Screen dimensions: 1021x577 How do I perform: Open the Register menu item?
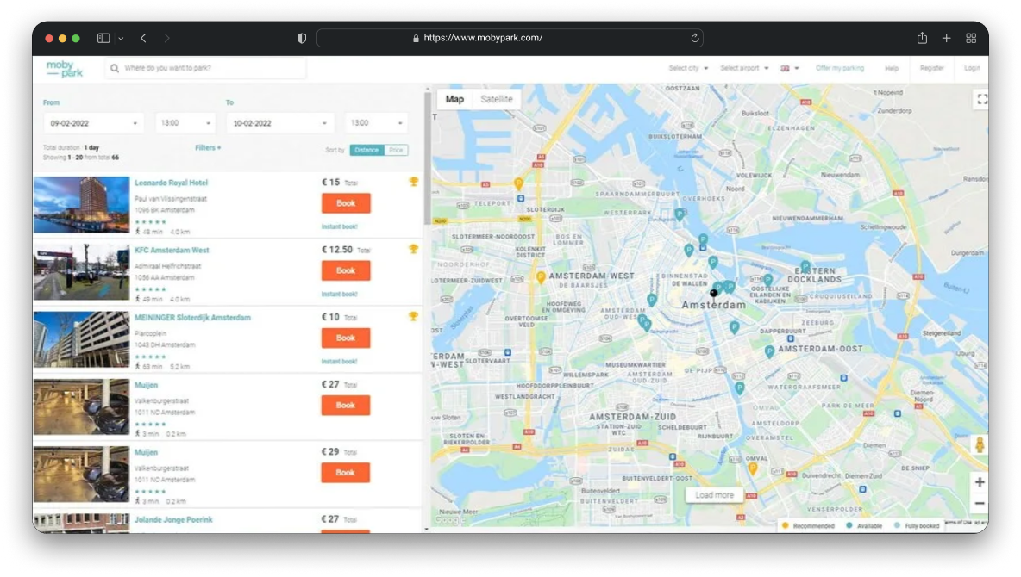932,68
